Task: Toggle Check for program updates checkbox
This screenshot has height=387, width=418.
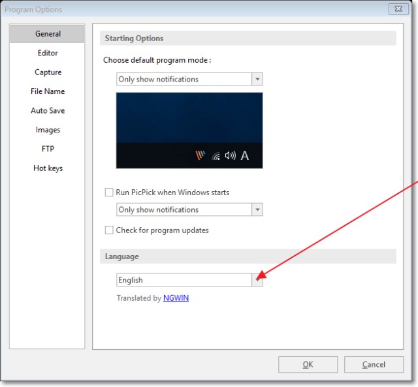Action: point(109,230)
